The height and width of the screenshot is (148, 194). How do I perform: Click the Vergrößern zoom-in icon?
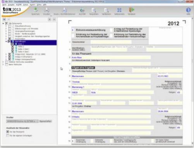(x=94, y=10)
